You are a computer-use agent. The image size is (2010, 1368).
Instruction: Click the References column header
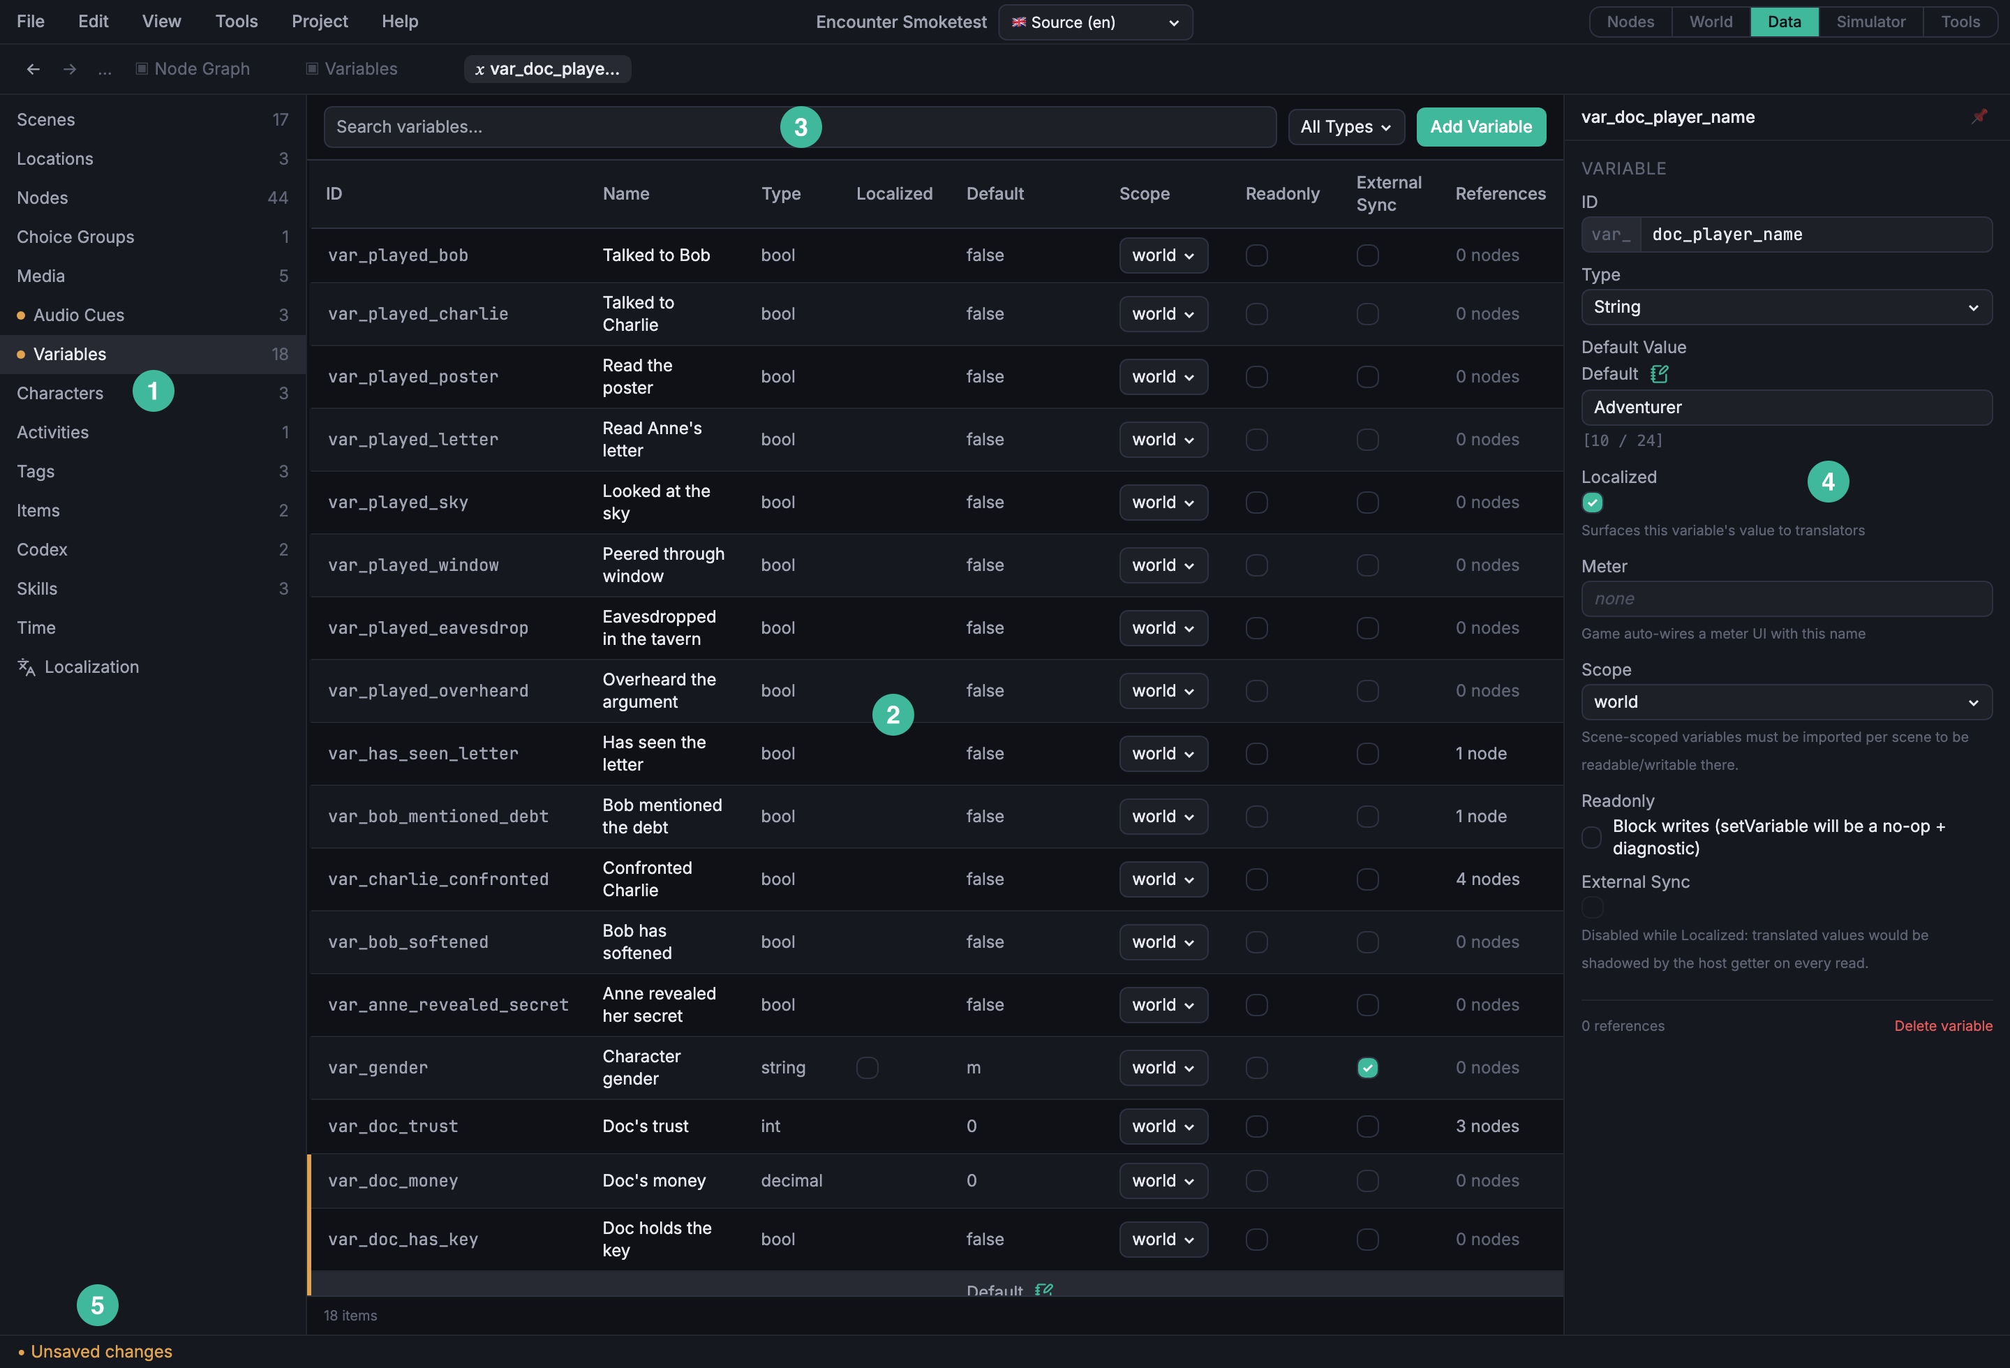[1500, 194]
